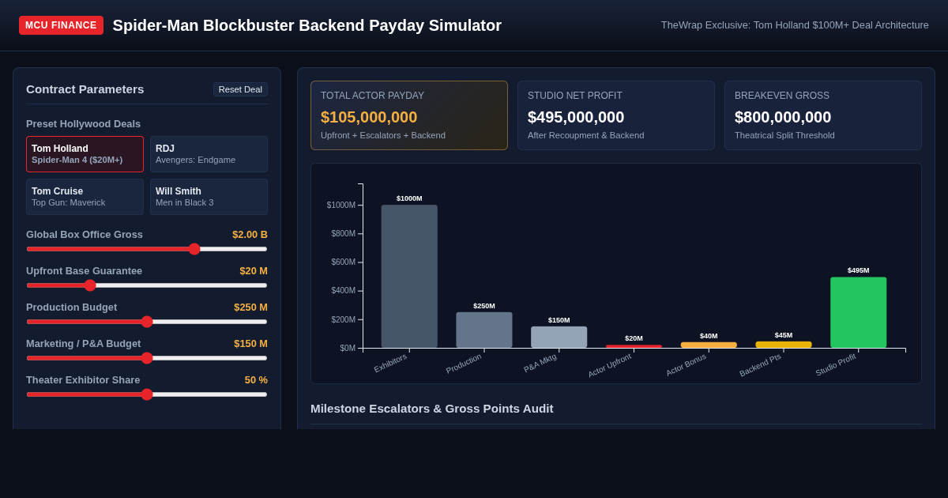The height and width of the screenshot is (498, 948).
Task: Click the Preset Hollywood Deals label
Action: click(84, 124)
